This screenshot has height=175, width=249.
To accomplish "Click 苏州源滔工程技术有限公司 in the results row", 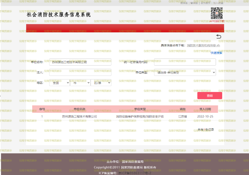I will click(x=79, y=117).
